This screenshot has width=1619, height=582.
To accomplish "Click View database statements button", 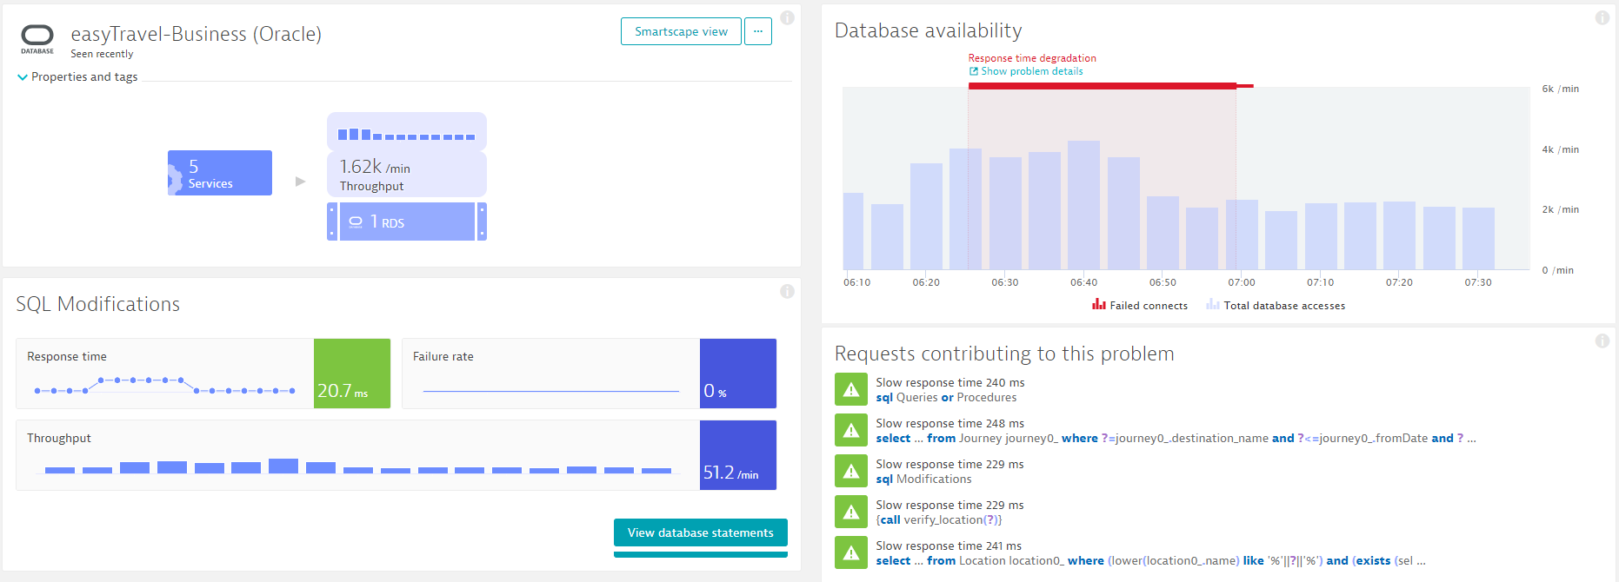I will (x=701, y=532).
